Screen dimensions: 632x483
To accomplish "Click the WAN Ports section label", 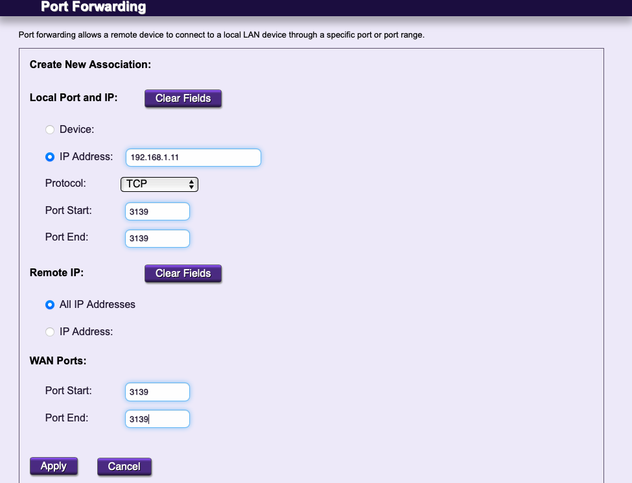I will pos(58,360).
